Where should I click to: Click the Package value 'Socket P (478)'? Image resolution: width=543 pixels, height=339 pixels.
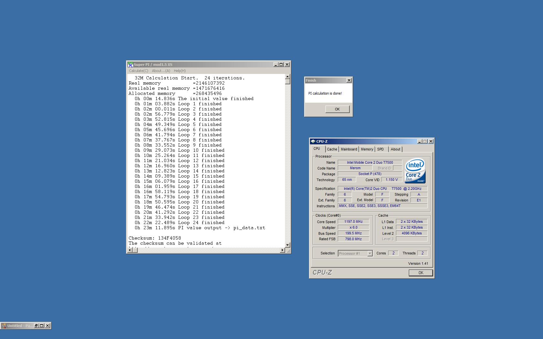click(x=370, y=174)
